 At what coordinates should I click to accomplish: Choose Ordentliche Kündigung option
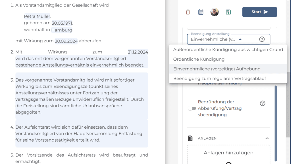click(x=228, y=59)
